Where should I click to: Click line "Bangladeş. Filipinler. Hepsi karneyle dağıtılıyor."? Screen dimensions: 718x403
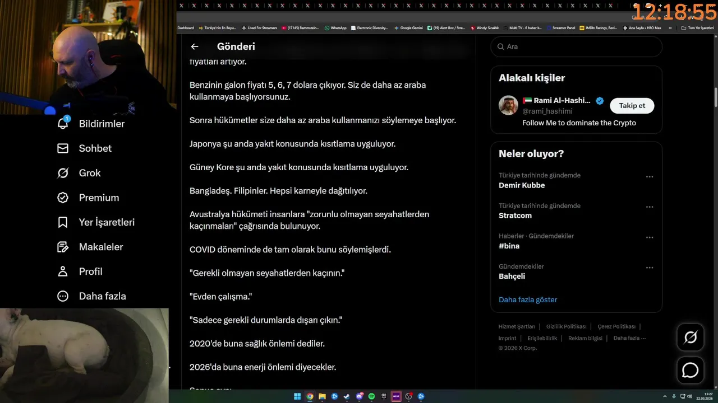278,191
